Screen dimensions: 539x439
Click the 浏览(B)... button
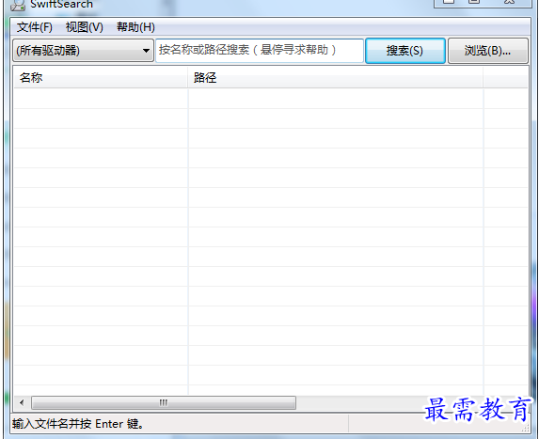click(488, 51)
